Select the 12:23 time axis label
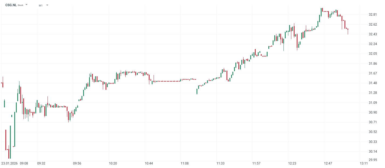This screenshot has height=168, width=385. click(x=292, y=163)
